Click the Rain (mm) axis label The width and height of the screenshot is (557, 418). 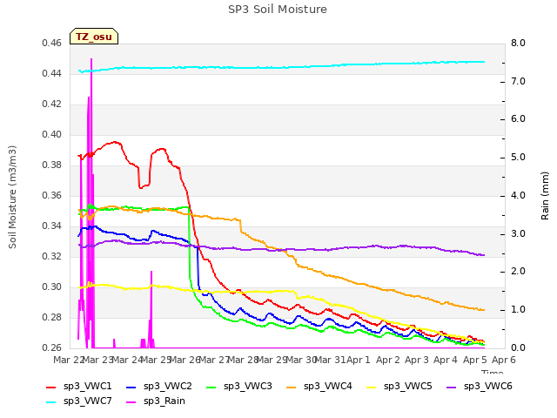click(x=545, y=196)
